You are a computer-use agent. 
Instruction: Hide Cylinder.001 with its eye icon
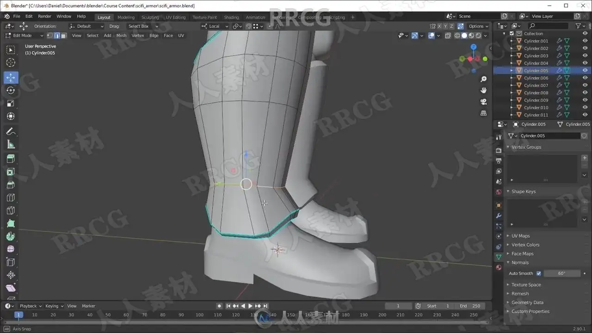[585, 41]
